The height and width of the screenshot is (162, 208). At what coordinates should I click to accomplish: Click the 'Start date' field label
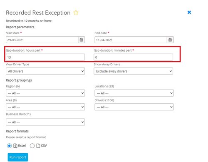pyautogui.click(x=12, y=33)
